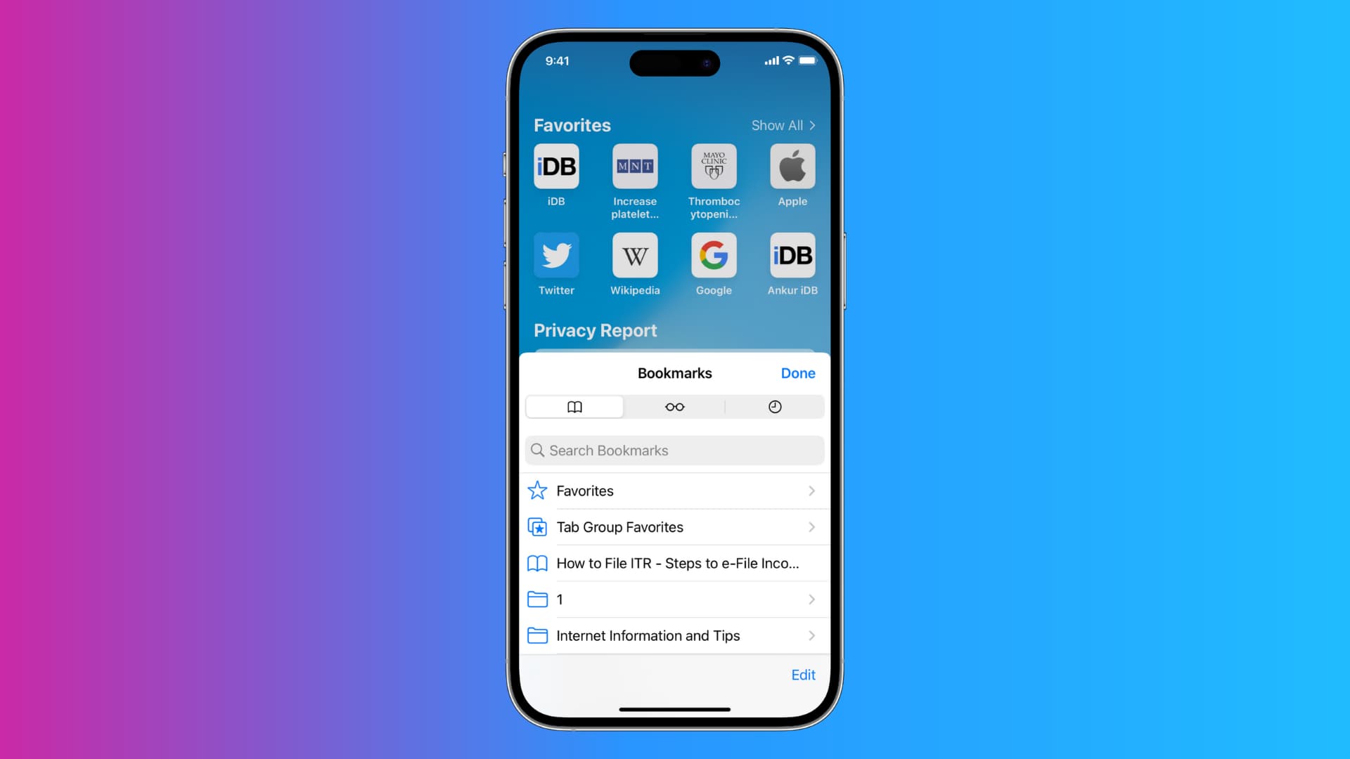The height and width of the screenshot is (759, 1350).
Task: Switch to the Reading List tab
Action: 674,406
